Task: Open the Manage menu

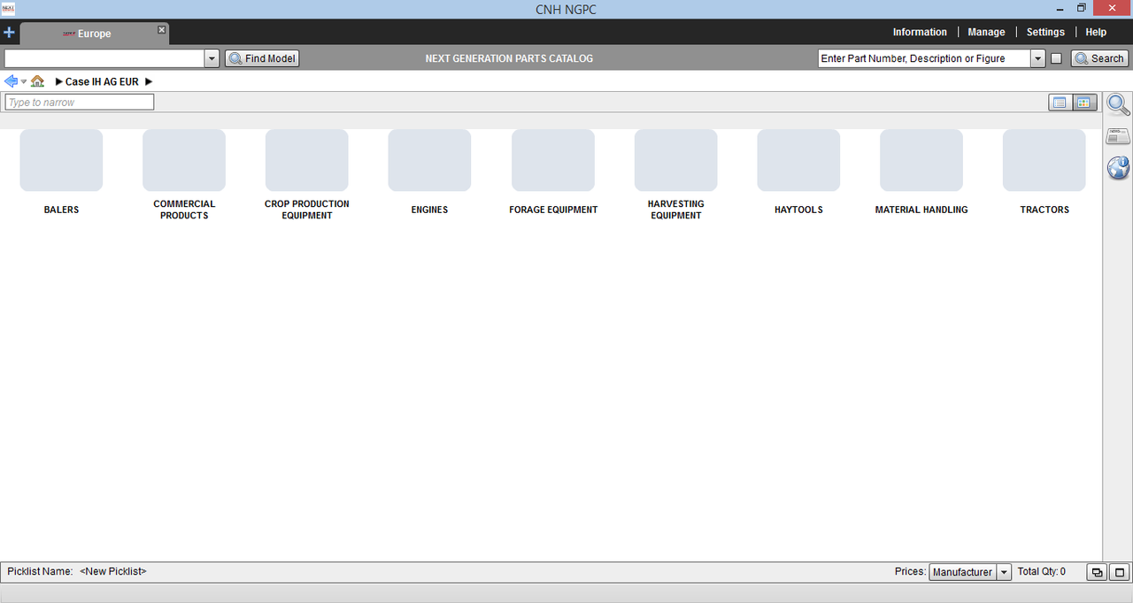Action: 986,32
